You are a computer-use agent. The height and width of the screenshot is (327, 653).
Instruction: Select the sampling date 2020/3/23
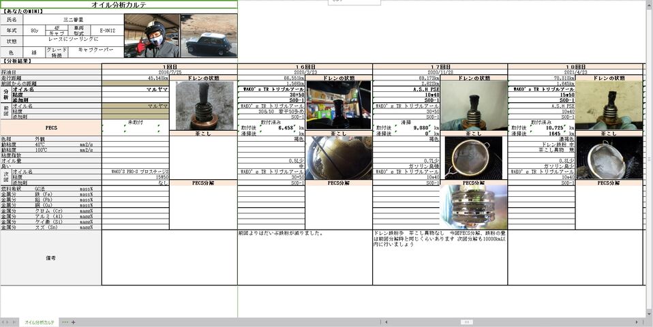tap(305, 72)
